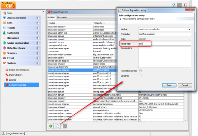Select the data.optimization property row

coord(116,110)
